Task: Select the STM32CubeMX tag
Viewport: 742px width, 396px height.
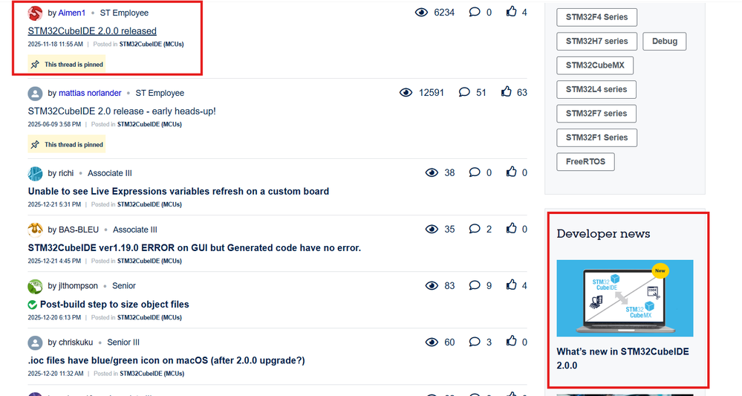Action: (x=595, y=65)
